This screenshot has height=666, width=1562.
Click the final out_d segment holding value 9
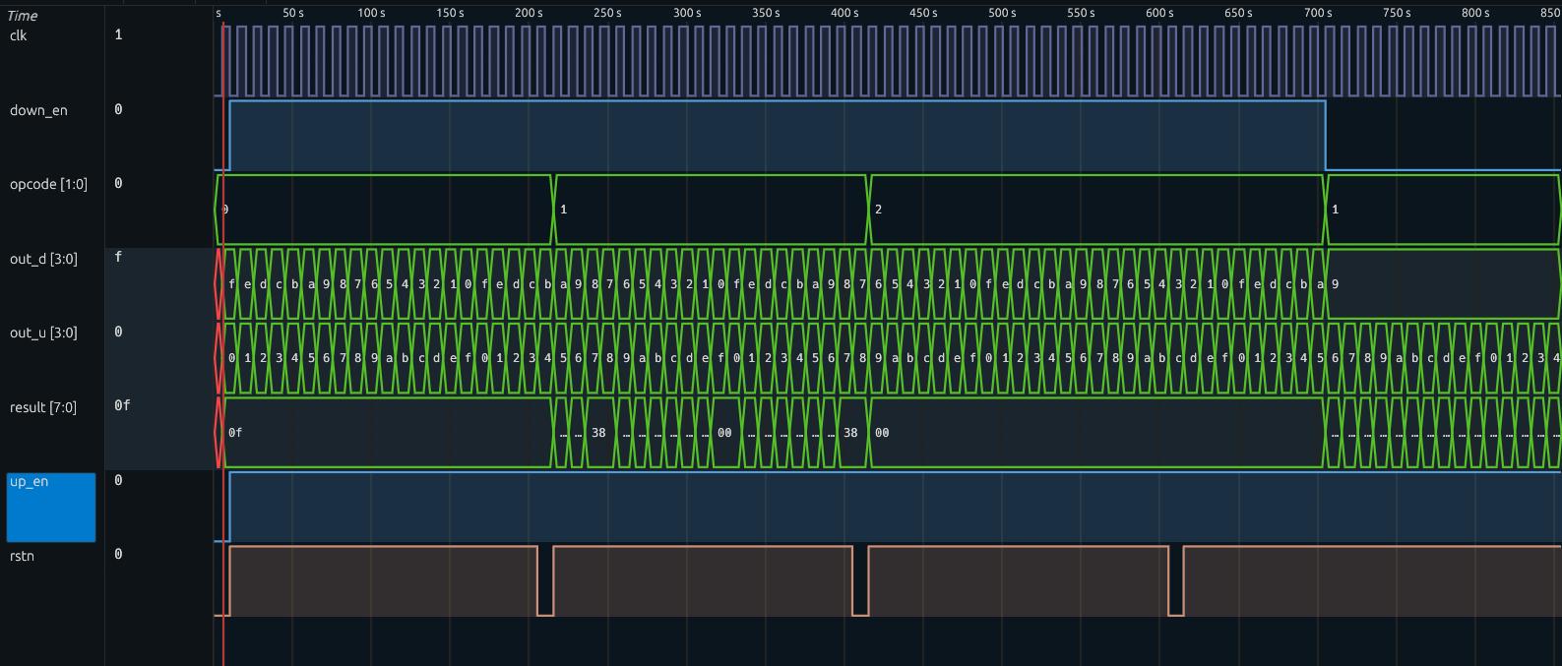point(1443,284)
